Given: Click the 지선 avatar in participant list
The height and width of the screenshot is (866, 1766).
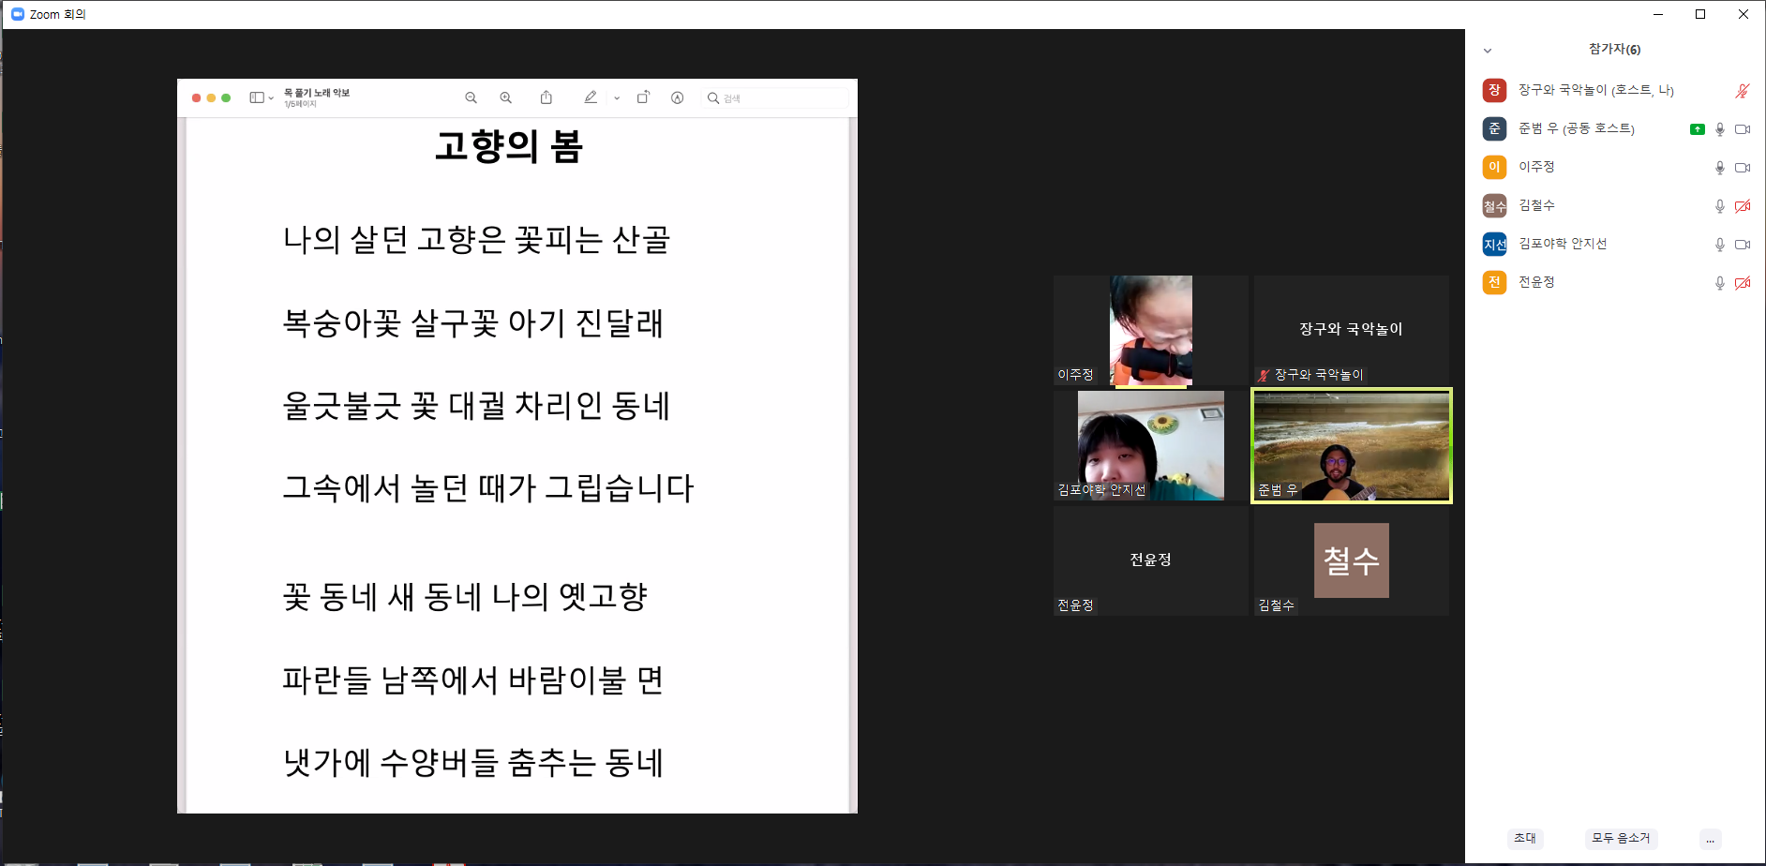Looking at the screenshot, I should pyautogui.click(x=1494, y=244).
